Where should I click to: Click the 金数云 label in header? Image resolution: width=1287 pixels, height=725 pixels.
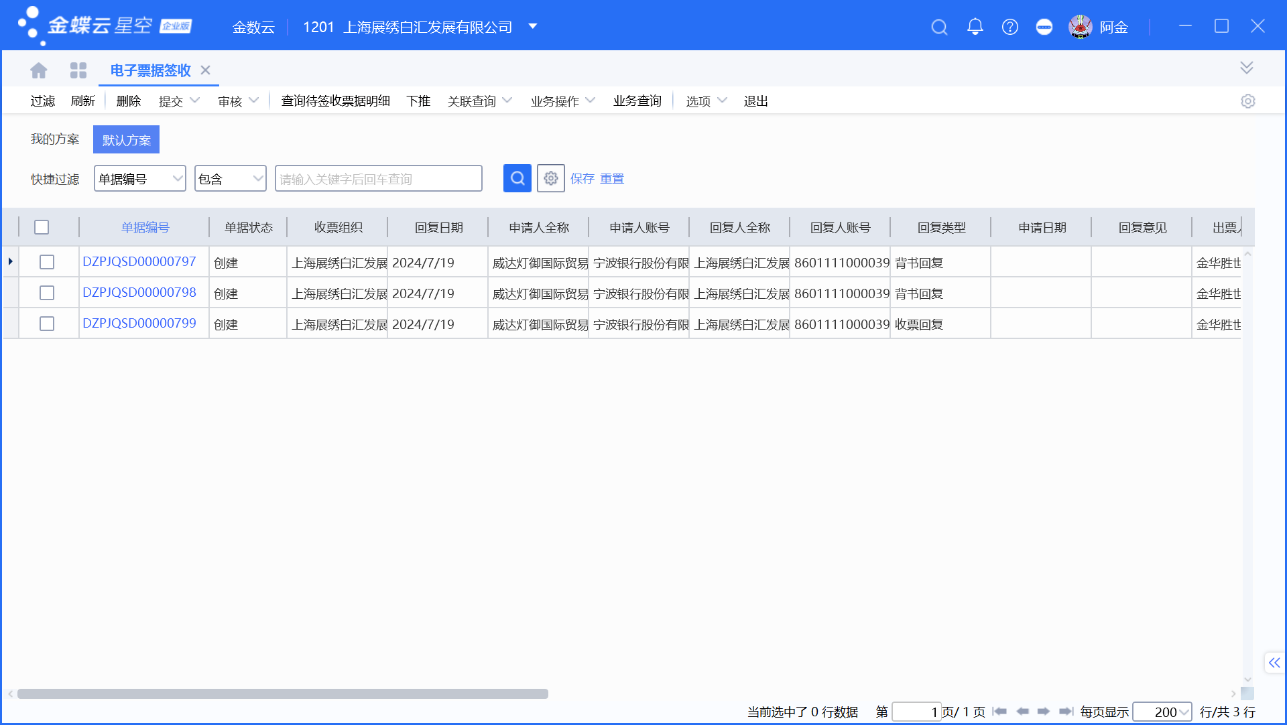pos(253,27)
